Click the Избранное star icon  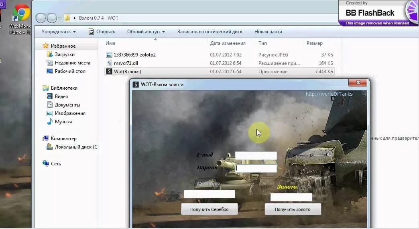(x=46, y=46)
